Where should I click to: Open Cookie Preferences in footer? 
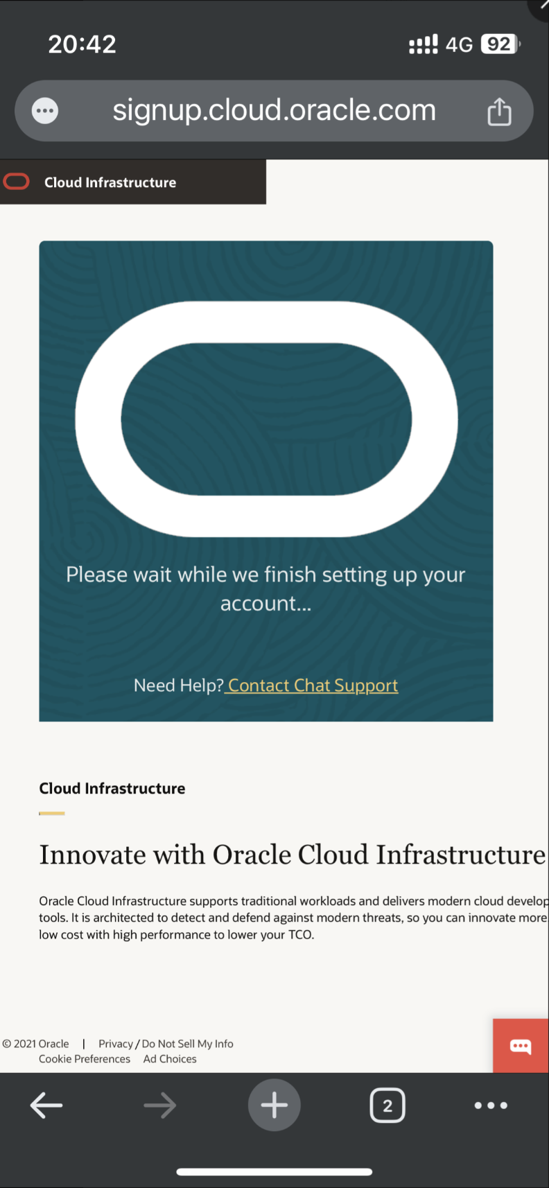point(85,1059)
